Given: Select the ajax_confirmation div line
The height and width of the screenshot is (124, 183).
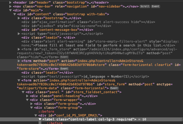Looking at the screenshot, I should 88,22.
